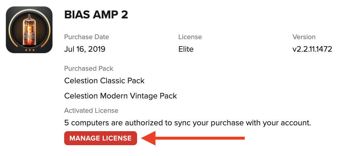This screenshot has width=343, height=156.
Task: Open the Manage License button
Action: [101, 138]
